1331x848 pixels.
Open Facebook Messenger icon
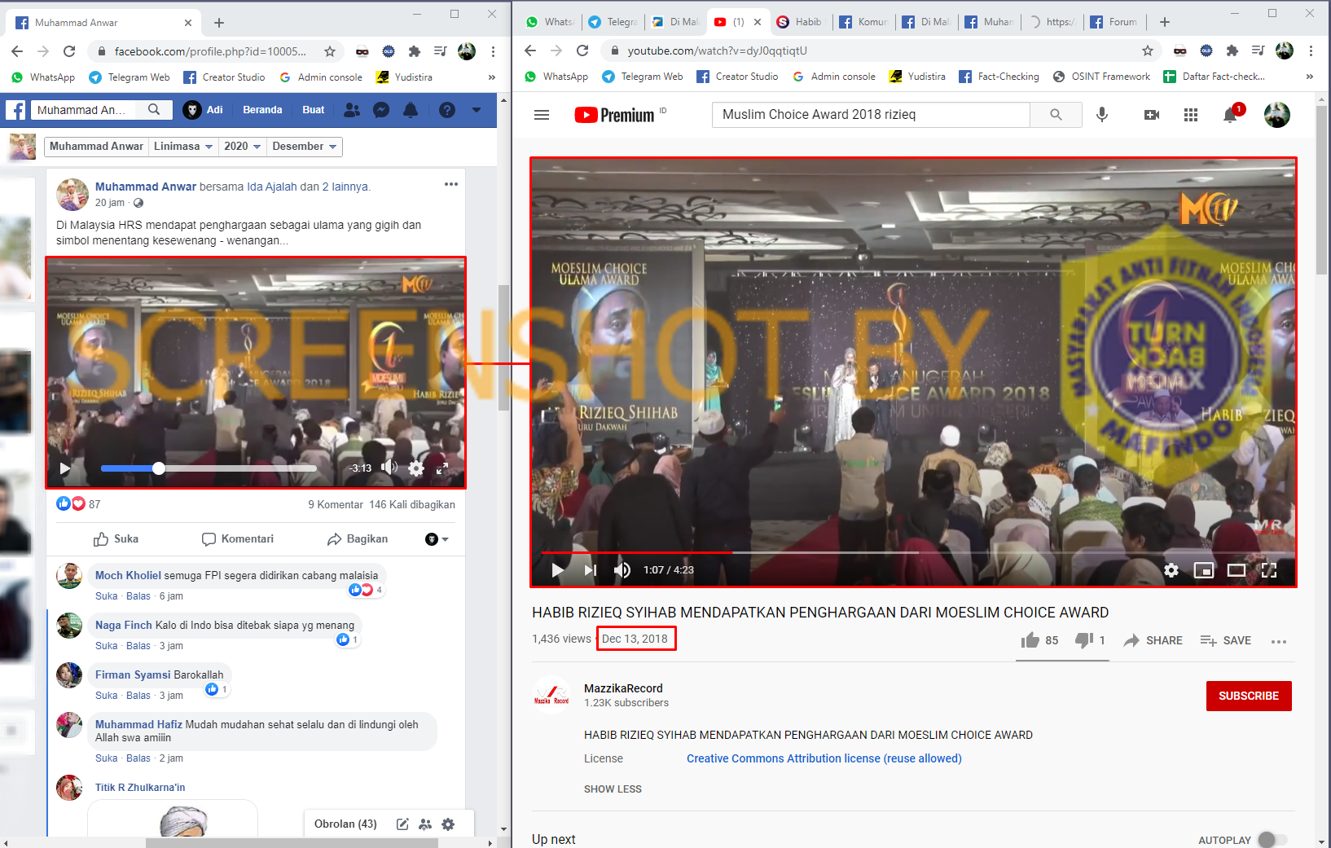[x=381, y=110]
